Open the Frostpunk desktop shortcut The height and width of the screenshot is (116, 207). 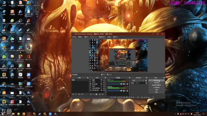tap(28, 31)
